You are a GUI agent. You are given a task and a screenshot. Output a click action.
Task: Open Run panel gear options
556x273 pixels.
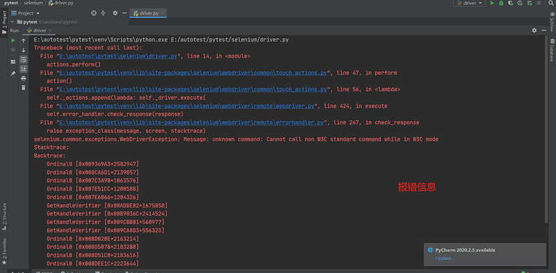534,30
